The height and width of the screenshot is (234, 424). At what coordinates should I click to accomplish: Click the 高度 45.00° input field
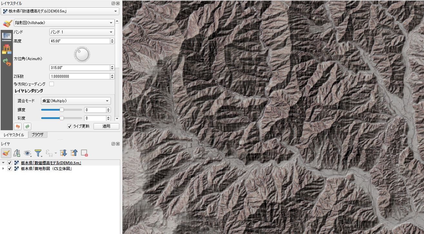(80, 41)
